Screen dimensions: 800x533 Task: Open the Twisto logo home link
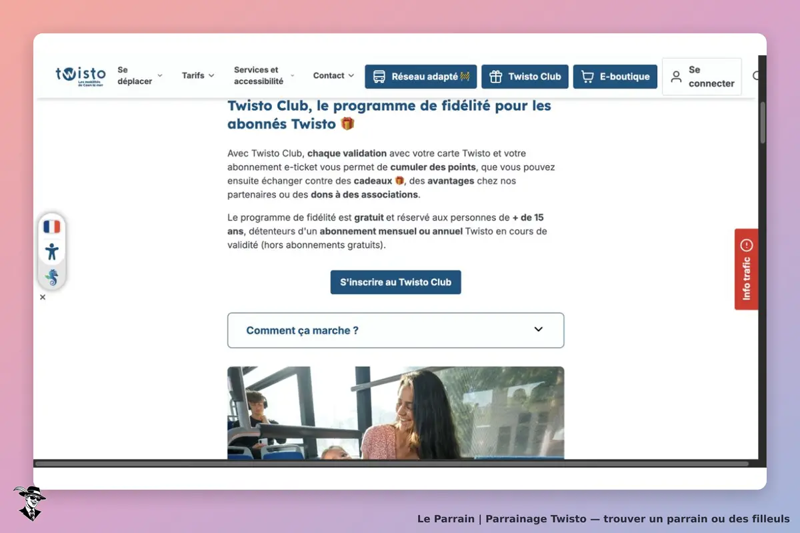[x=81, y=77]
